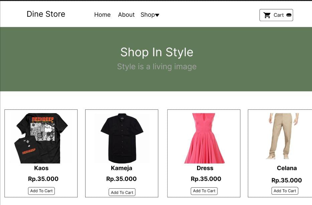Add the Dress to cart
Screen dimensions: 312x205
pos(204,191)
